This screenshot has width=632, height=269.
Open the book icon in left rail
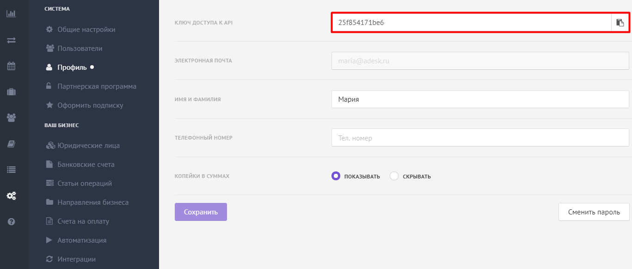pos(11,144)
